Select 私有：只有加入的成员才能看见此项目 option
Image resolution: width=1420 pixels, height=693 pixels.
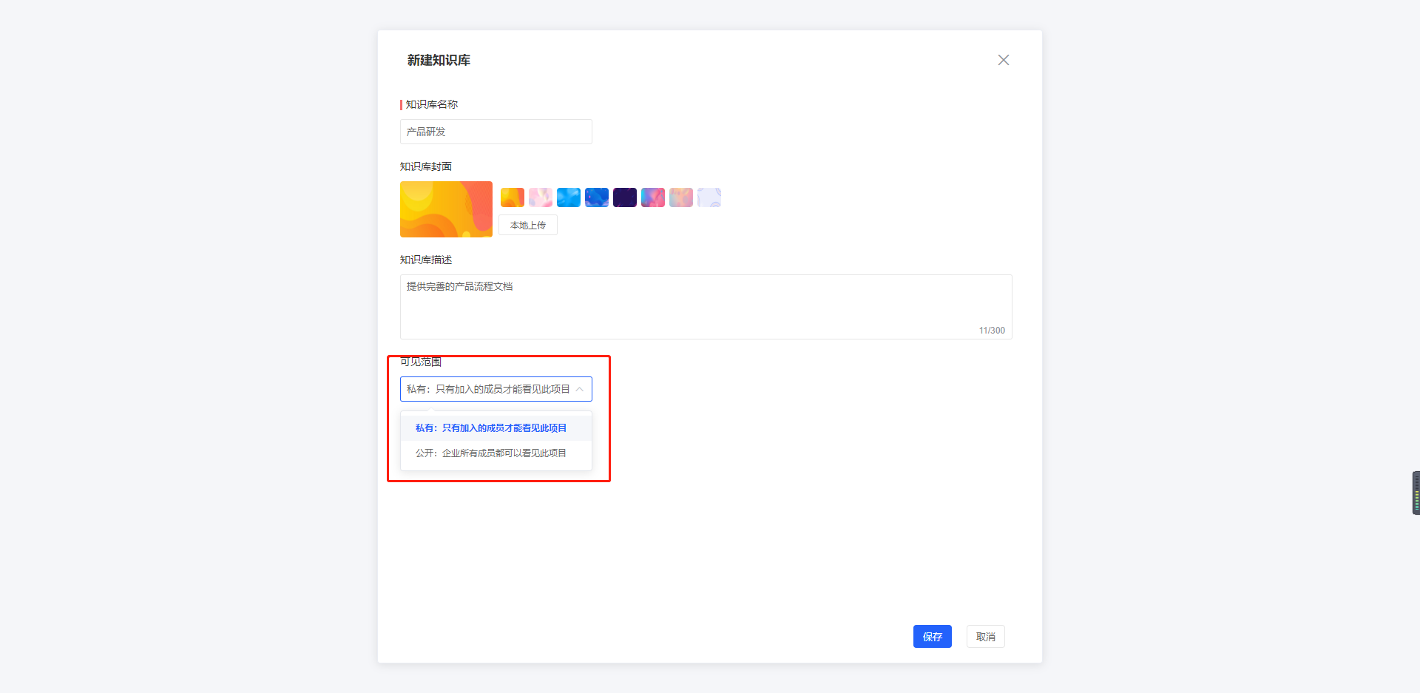[x=496, y=428]
